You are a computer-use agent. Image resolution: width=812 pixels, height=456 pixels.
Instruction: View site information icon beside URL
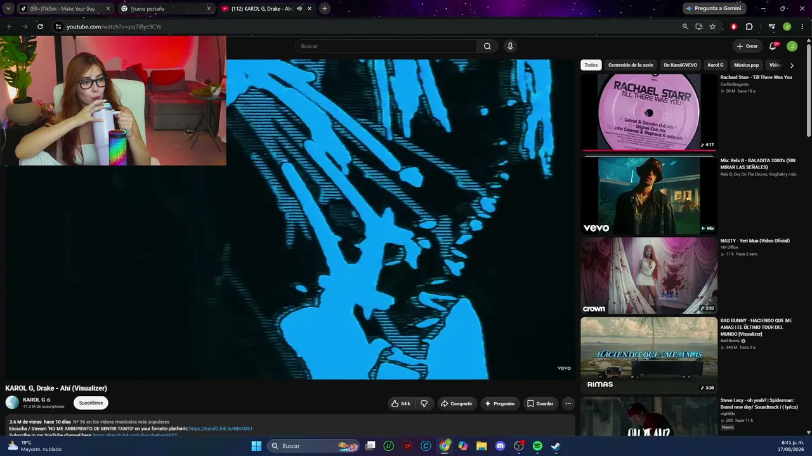[x=58, y=27]
